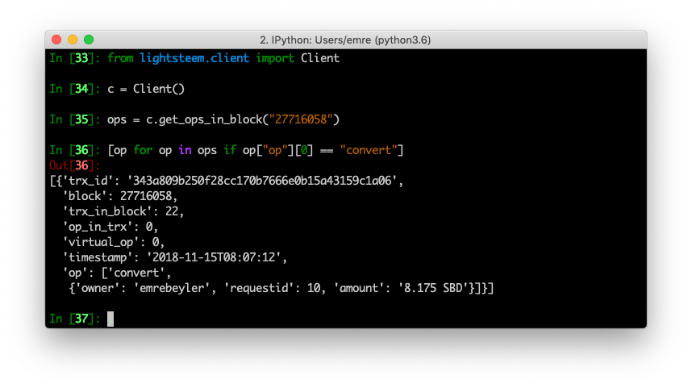The width and height of the screenshot is (692, 388).
Task: Click the trx_id hash '343a809b250f28cc...'
Action: tap(262, 181)
